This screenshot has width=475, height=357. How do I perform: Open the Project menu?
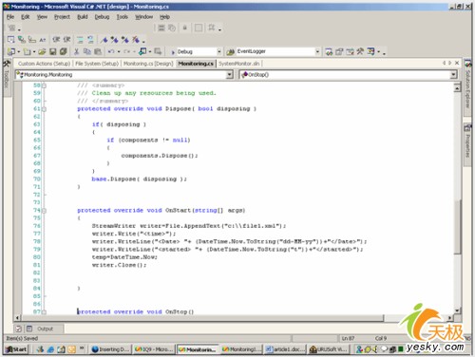[x=62, y=17]
